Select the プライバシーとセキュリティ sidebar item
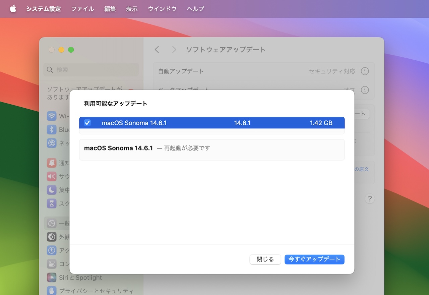Viewport: 429px width, 295px height. [x=96, y=291]
